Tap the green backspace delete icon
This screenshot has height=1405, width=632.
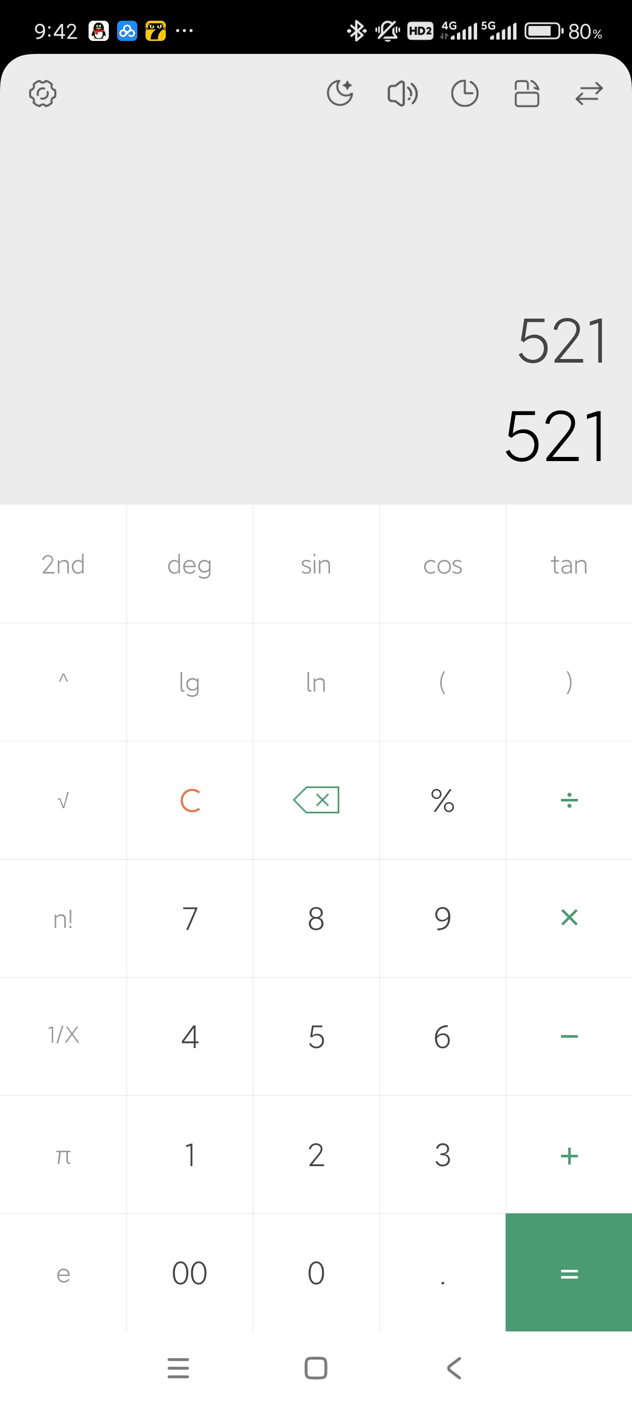point(317,799)
